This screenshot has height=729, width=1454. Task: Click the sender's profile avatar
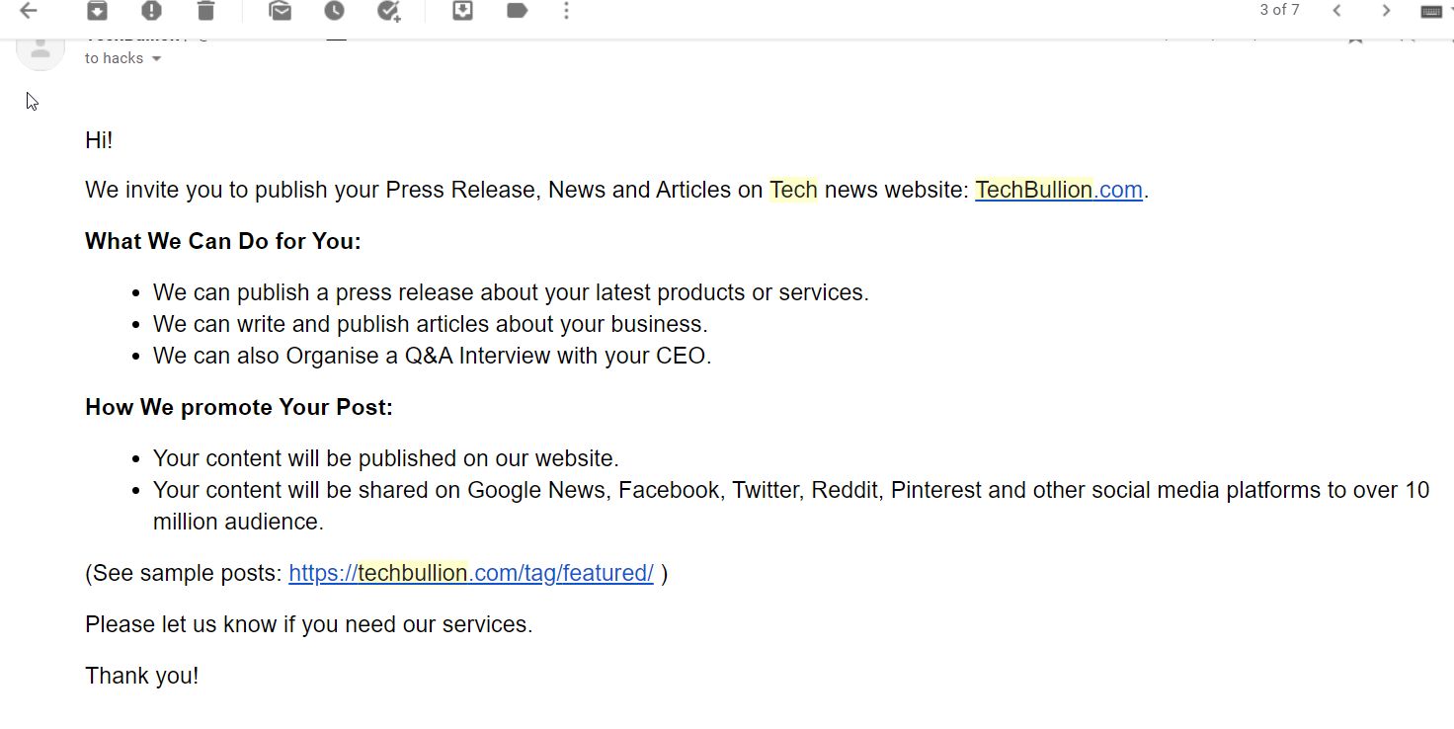click(40, 47)
